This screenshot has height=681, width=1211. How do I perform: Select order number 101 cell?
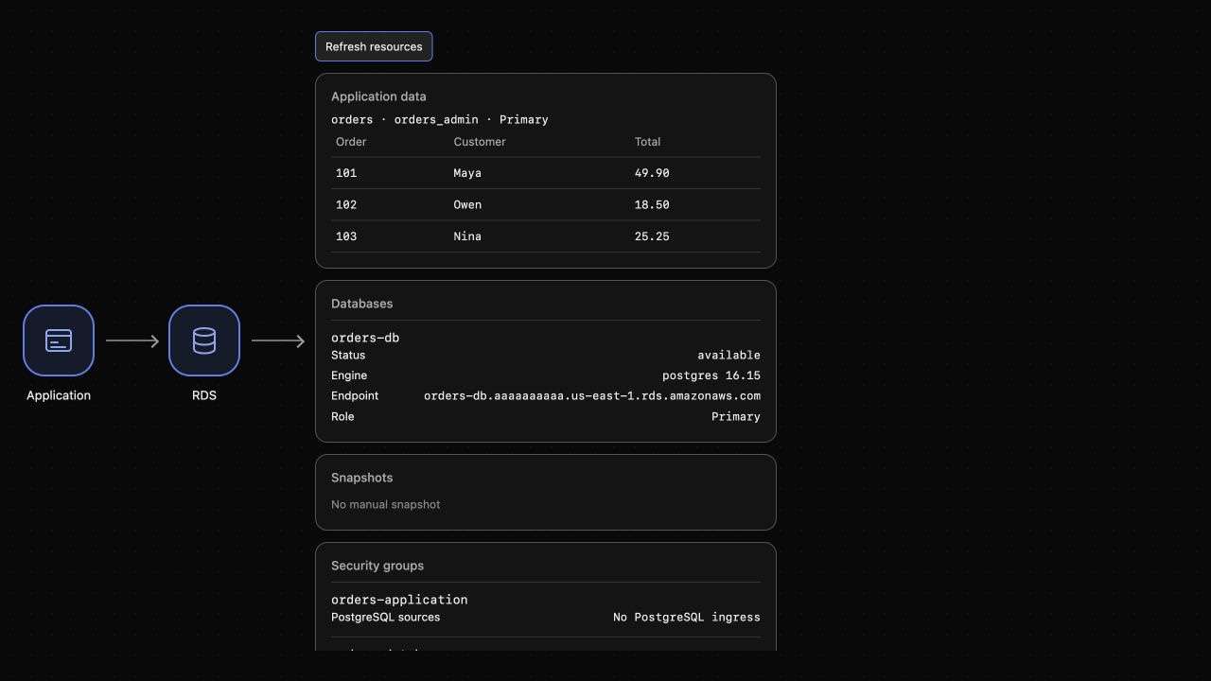point(346,173)
